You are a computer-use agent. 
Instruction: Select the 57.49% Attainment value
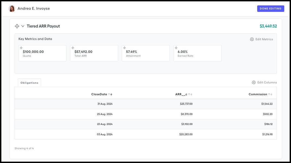tap(131, 52)
